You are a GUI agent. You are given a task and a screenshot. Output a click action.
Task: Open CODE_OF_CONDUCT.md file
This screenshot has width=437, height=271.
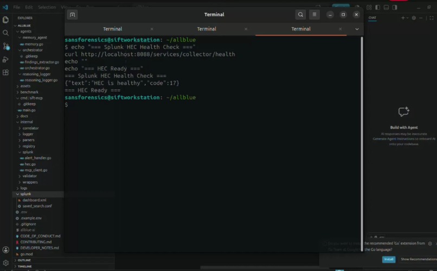pyautogui.click(x=40, y=236)
